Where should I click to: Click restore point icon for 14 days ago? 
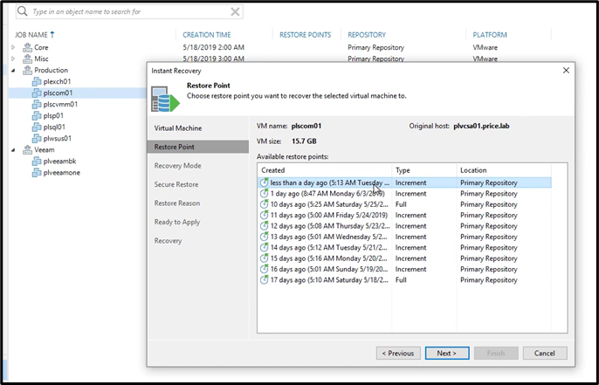pos(264,248)
